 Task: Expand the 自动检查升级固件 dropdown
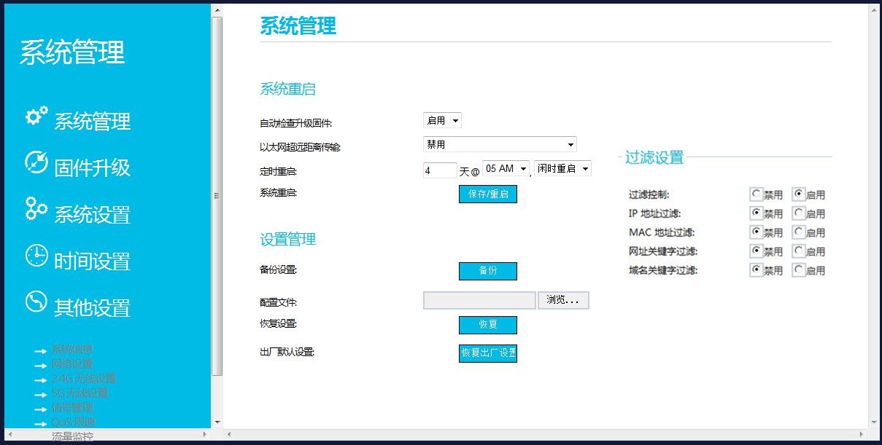pyautogui.click(x=442, y=120)
